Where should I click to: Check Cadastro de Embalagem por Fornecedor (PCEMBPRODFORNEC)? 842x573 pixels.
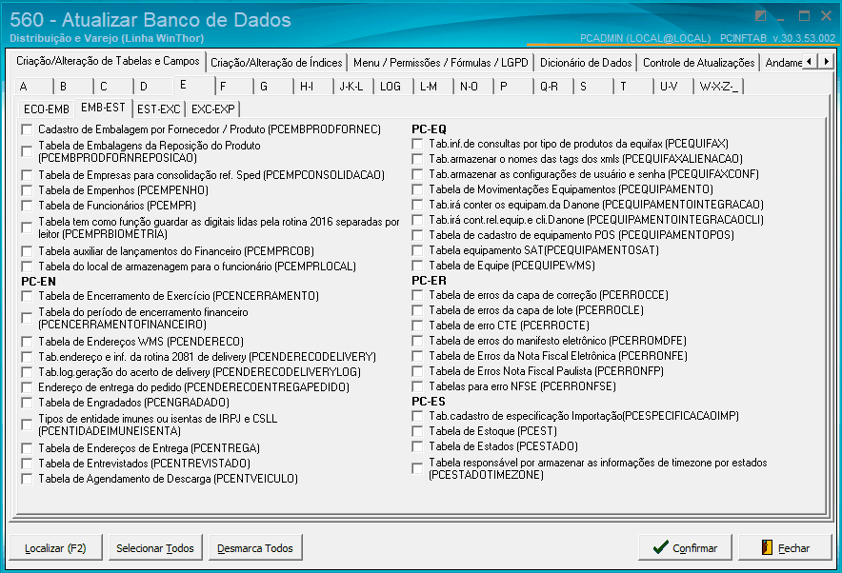coord(27,129)
